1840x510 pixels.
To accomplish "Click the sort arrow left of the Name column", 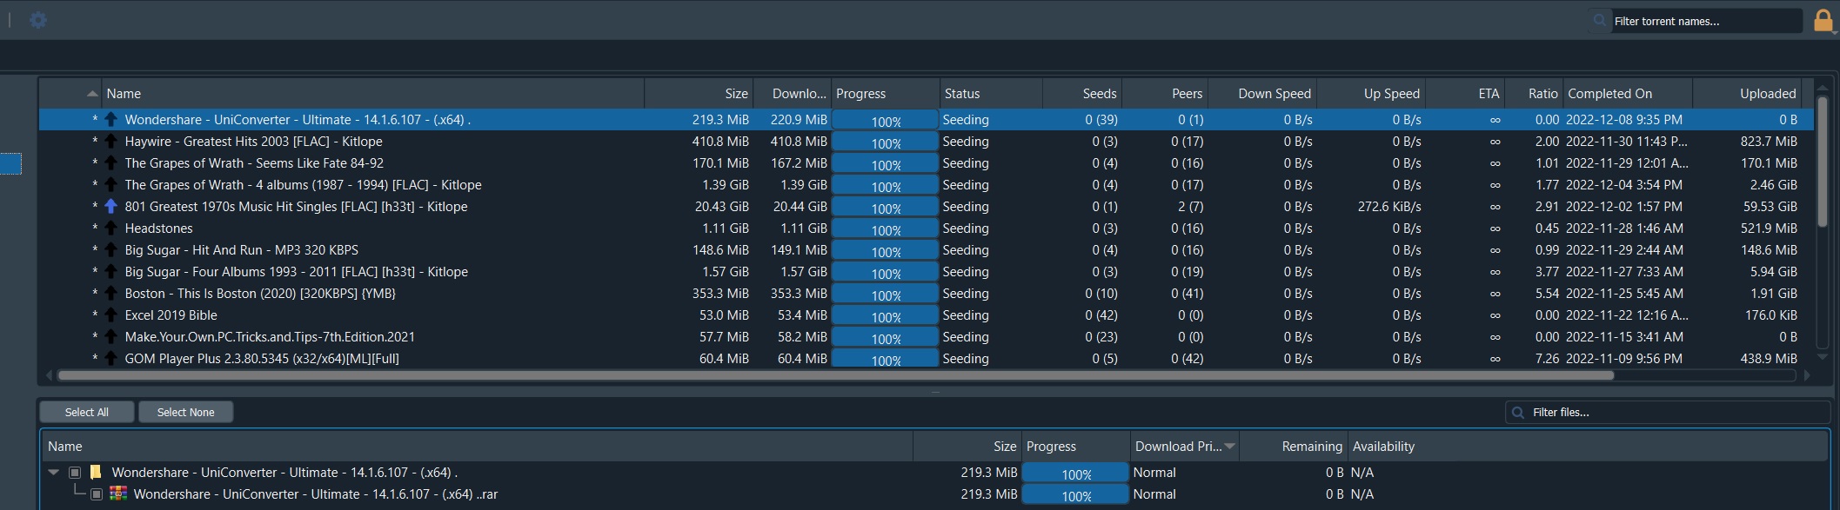I will tap(92, 94).
